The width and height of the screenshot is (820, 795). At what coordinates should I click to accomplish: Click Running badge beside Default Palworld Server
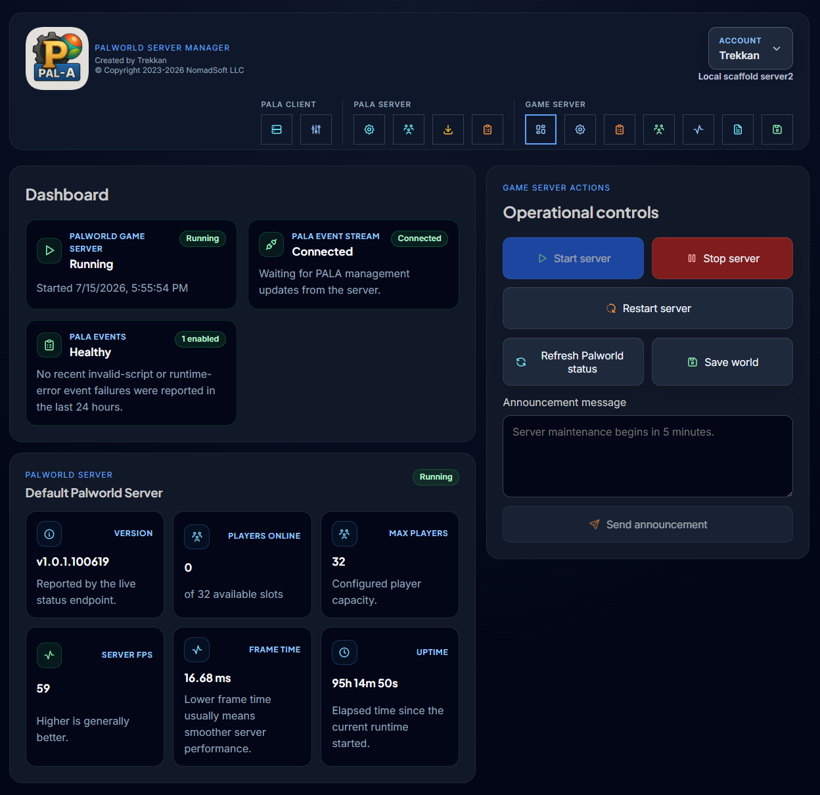[x=436, y=477]
